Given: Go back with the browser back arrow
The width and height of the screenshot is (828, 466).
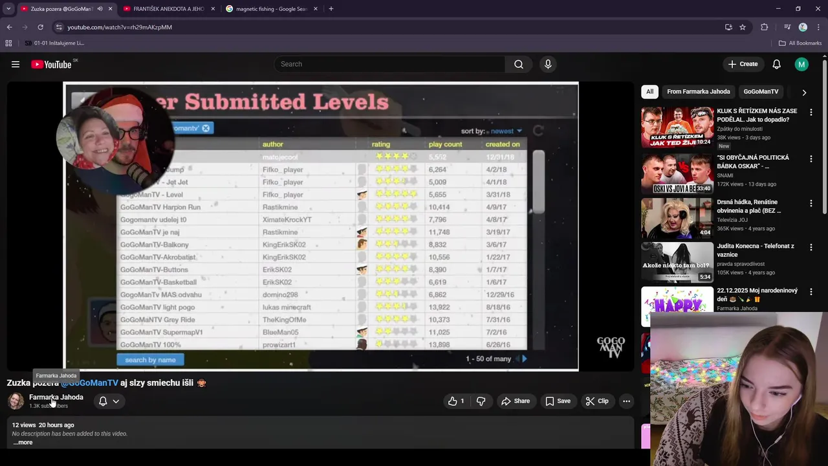Looking at the screenshot, I should click(x=9, y=27).
